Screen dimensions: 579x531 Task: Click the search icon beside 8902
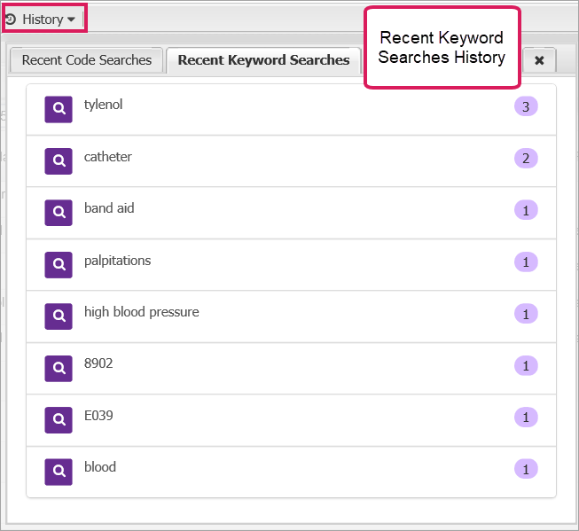[x=59, y=367]
